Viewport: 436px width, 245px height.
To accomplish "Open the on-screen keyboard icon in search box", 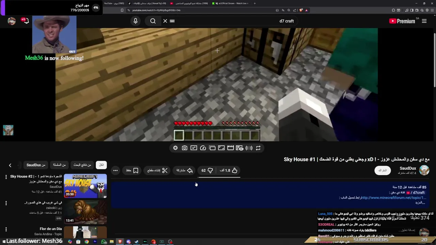I will (x=172, y=21).
